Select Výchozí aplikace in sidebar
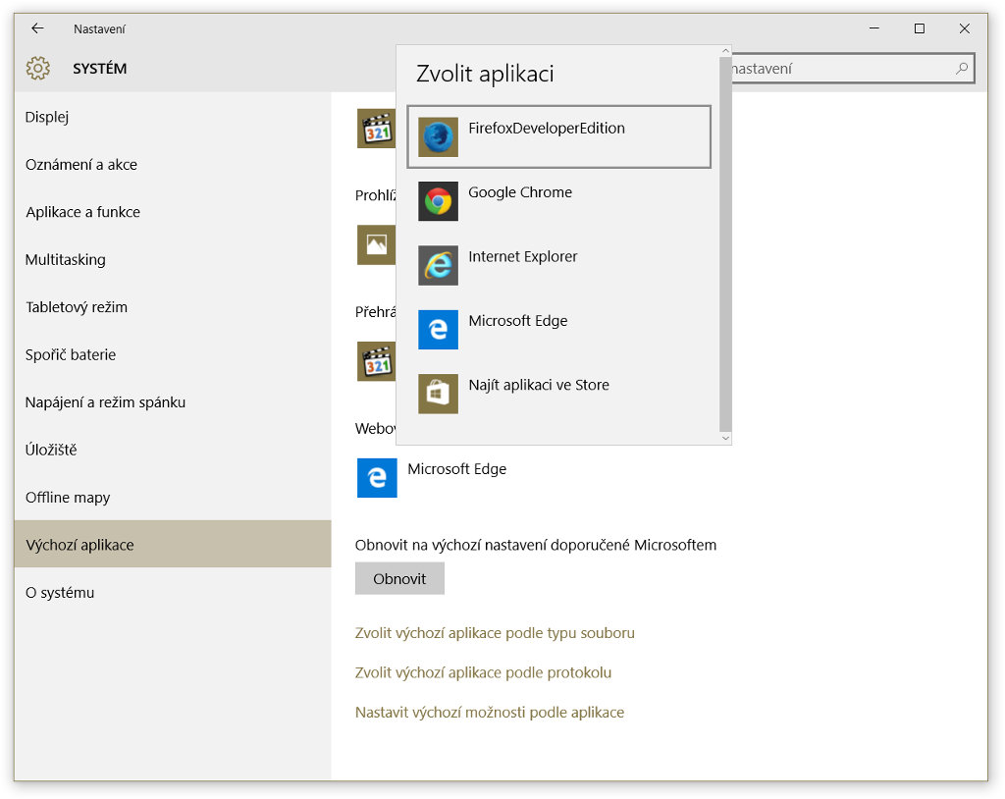 (x=173, y=545)
